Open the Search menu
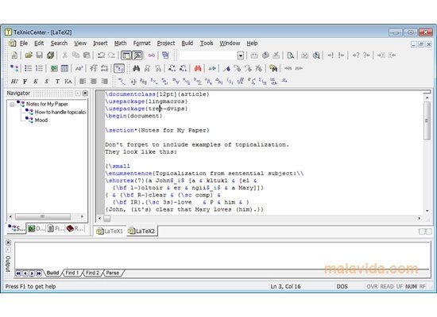Screen dimensions: 437x317 pos(59,44)
